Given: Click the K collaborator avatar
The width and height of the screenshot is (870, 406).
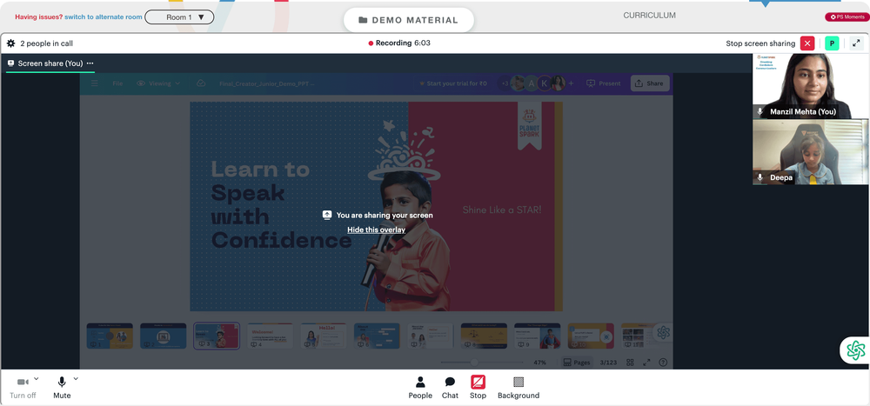Looking at the screenshot, I should tap(545, 83).
